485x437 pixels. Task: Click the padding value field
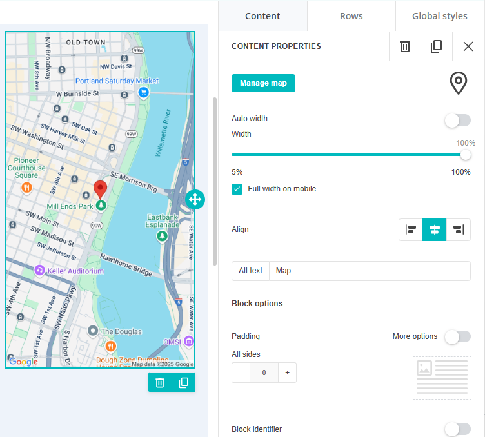[264, 373]
